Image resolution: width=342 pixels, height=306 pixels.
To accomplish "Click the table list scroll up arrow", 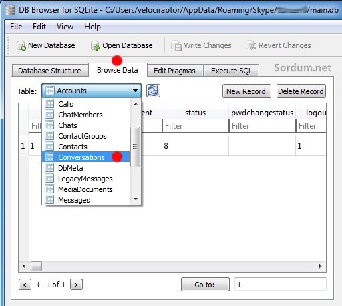I will coord(136,104).
